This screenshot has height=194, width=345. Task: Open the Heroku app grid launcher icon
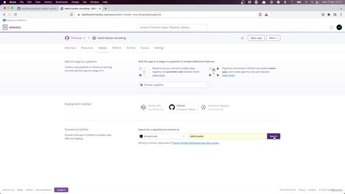pyautogui.click(x=332, y=27)
